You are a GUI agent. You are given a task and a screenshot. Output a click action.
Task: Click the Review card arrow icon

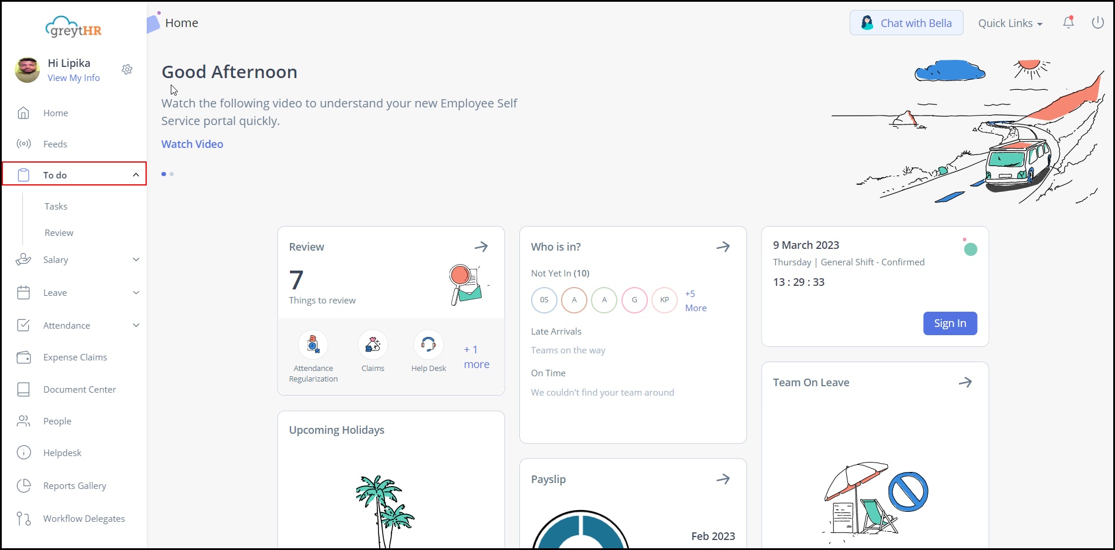tap(481, 247)
